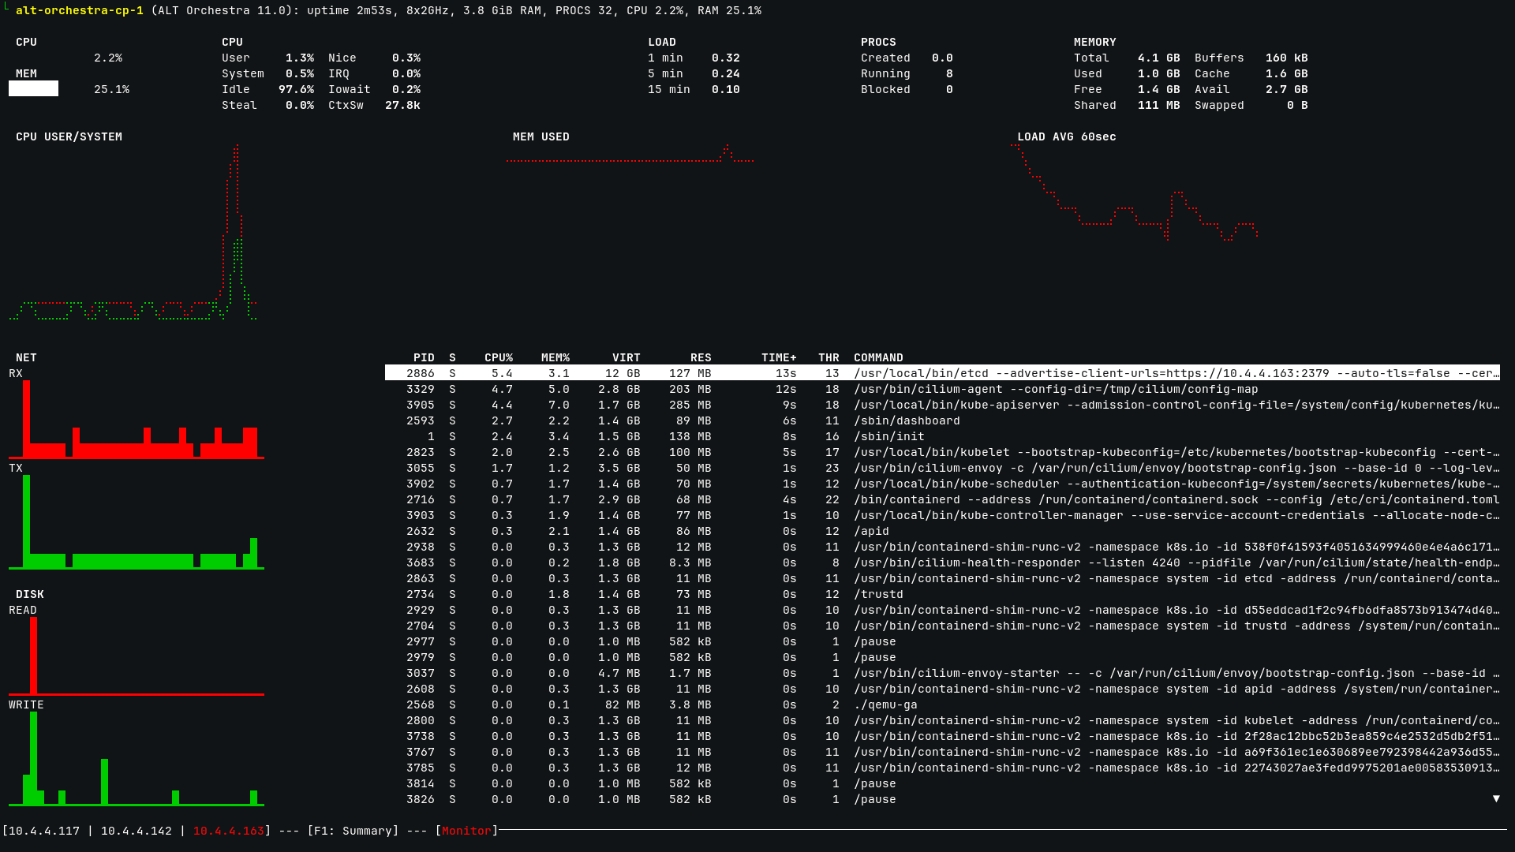
Task: Click the 1 min load value 0.32
Action: click(725, 58)
